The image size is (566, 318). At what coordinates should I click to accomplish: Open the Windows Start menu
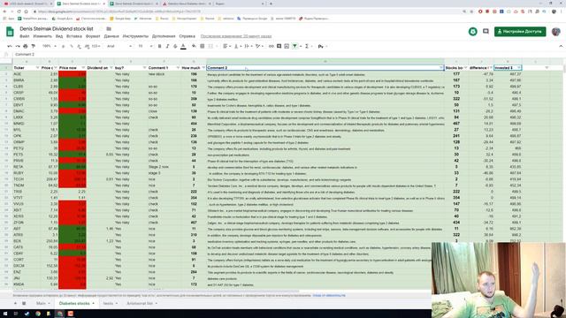[x=5, y=314]
